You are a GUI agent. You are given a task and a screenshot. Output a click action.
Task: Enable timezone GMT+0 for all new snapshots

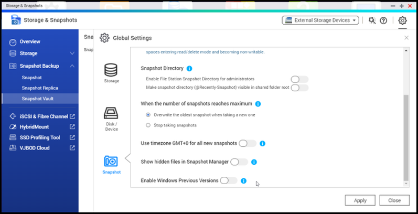(248, 143)
